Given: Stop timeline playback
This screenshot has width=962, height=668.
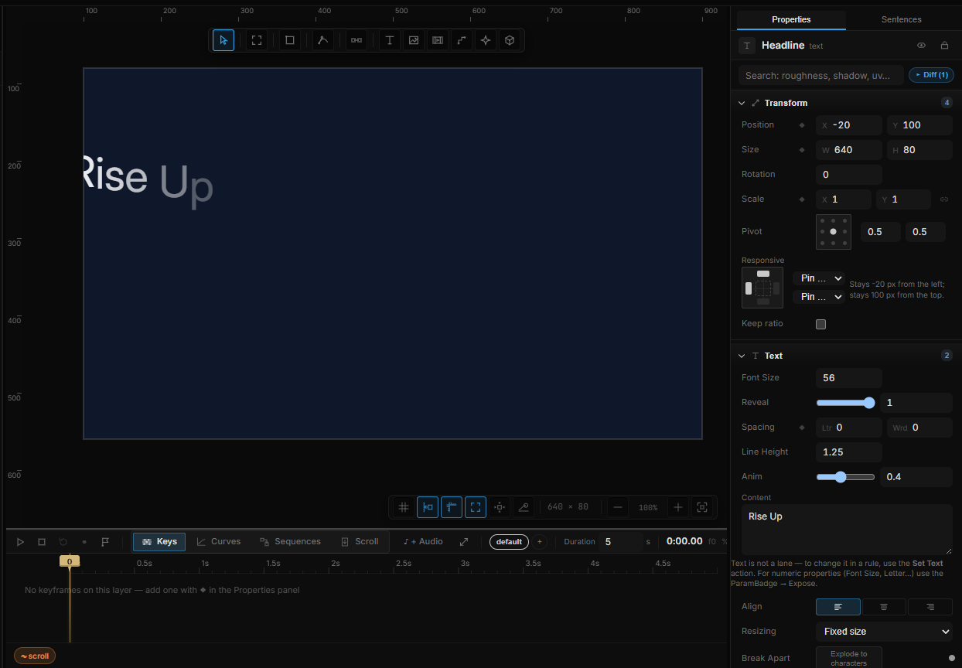Looking at the screenshot, I should [42, 542].
